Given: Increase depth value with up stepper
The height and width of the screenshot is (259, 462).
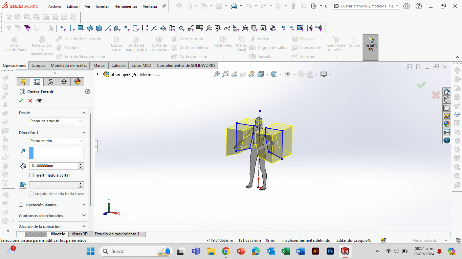Looking at the screenshot, I should pos(81,164).
